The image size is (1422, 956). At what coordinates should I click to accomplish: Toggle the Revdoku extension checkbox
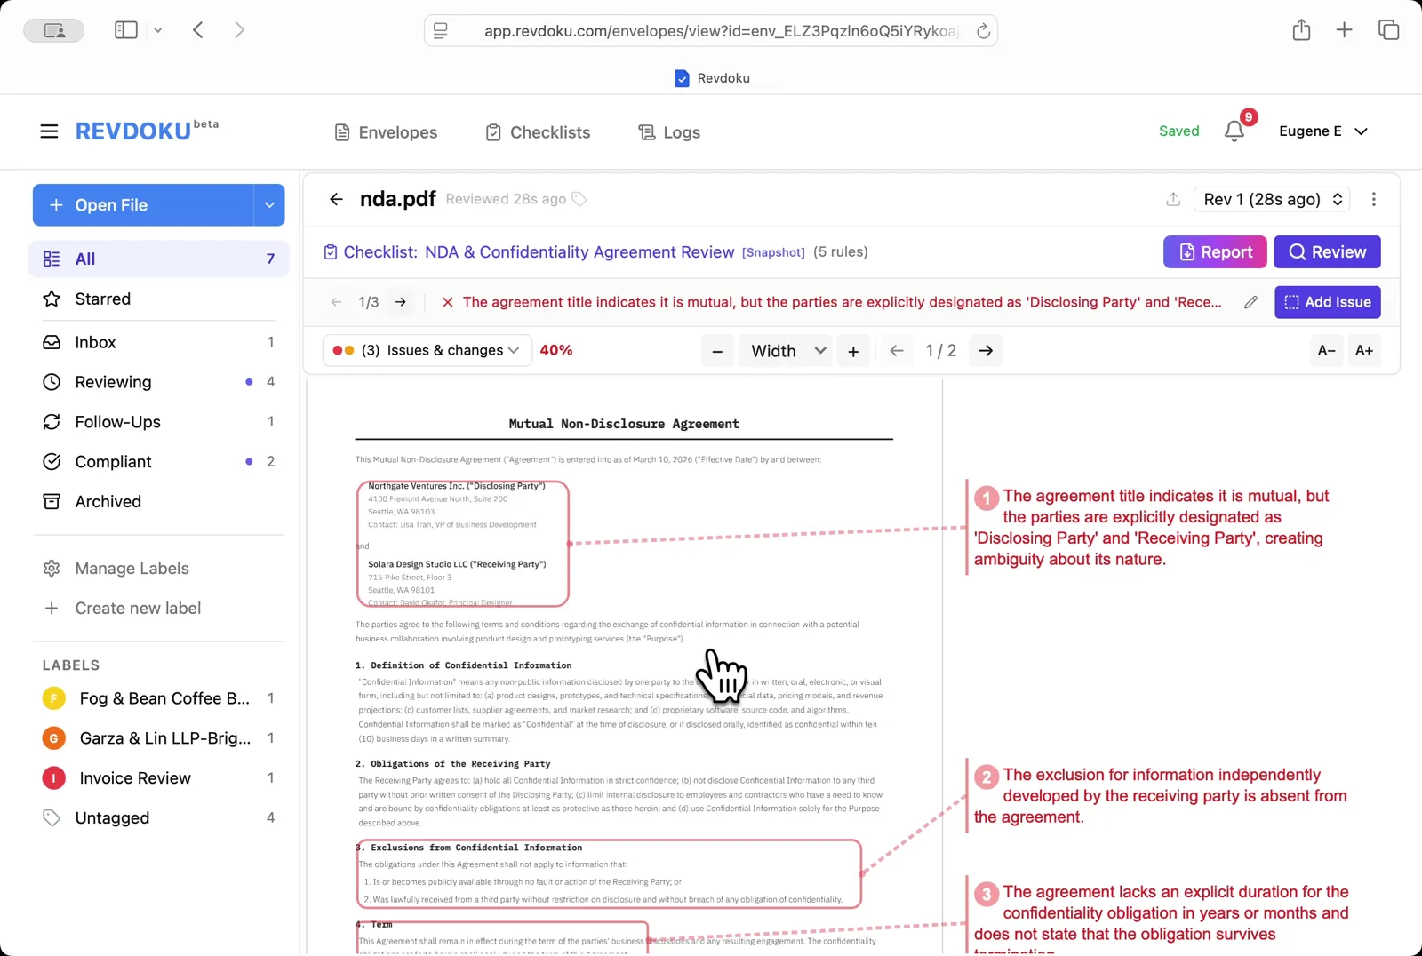(681, 77)
